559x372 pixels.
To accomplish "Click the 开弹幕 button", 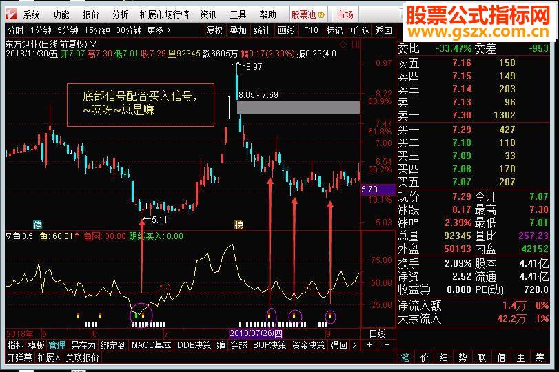I will point(20,358).
